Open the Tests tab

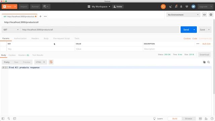(77, 38)
